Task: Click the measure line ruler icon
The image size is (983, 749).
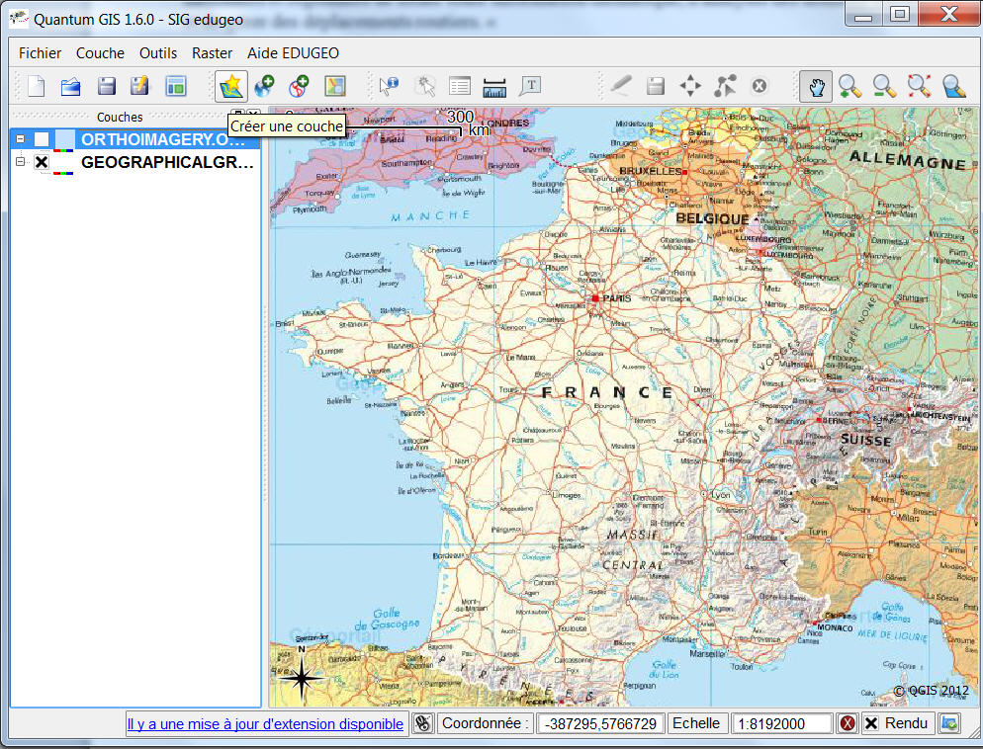Action: click(494, 86)
